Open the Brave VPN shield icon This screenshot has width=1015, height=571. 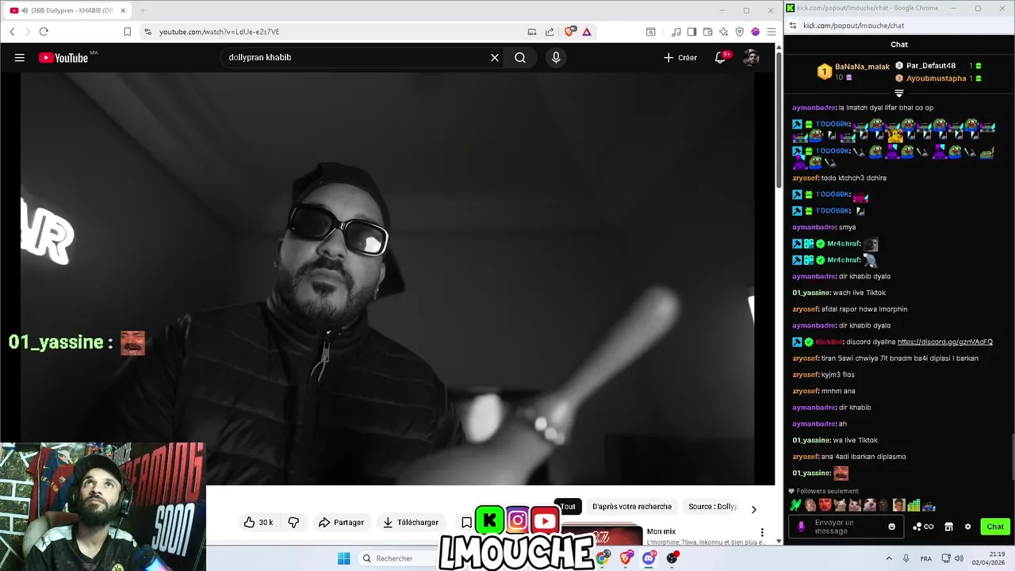739,32
